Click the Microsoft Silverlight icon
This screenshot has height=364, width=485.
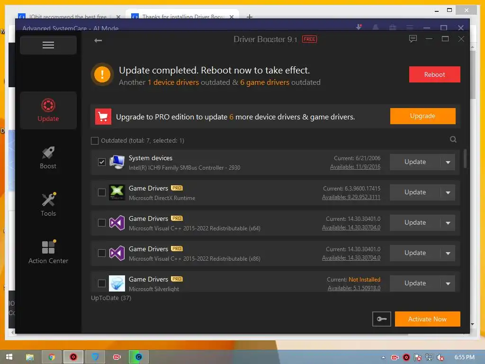[117, 283]
